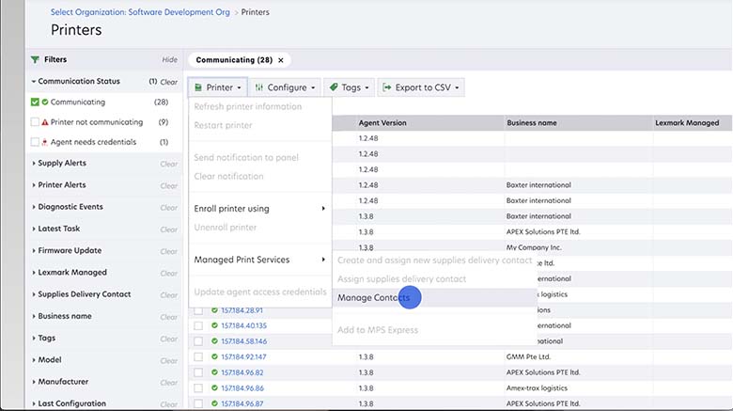Click the printer icon in Printer button
733x411 pixels.
197,87
